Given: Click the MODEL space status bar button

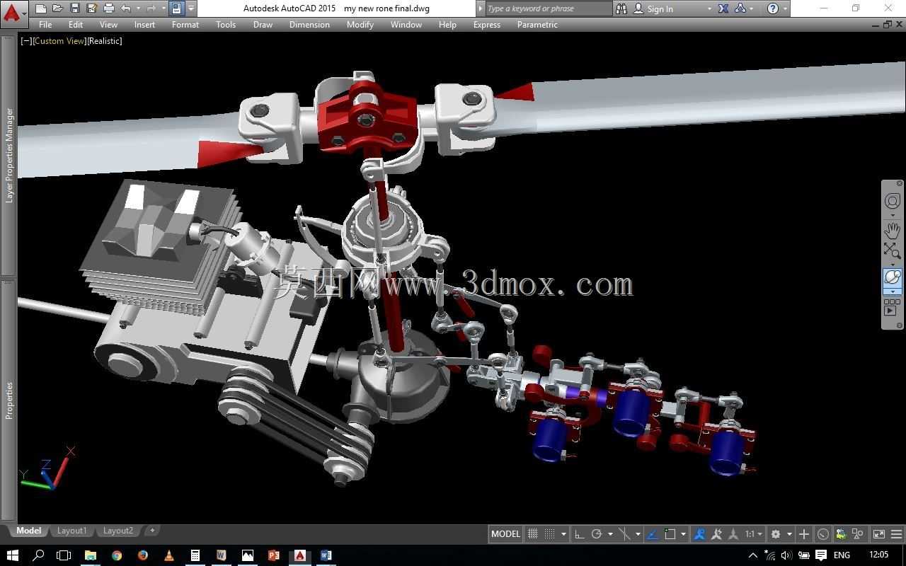Looking at the screenshot, I should tap(505, 534).
